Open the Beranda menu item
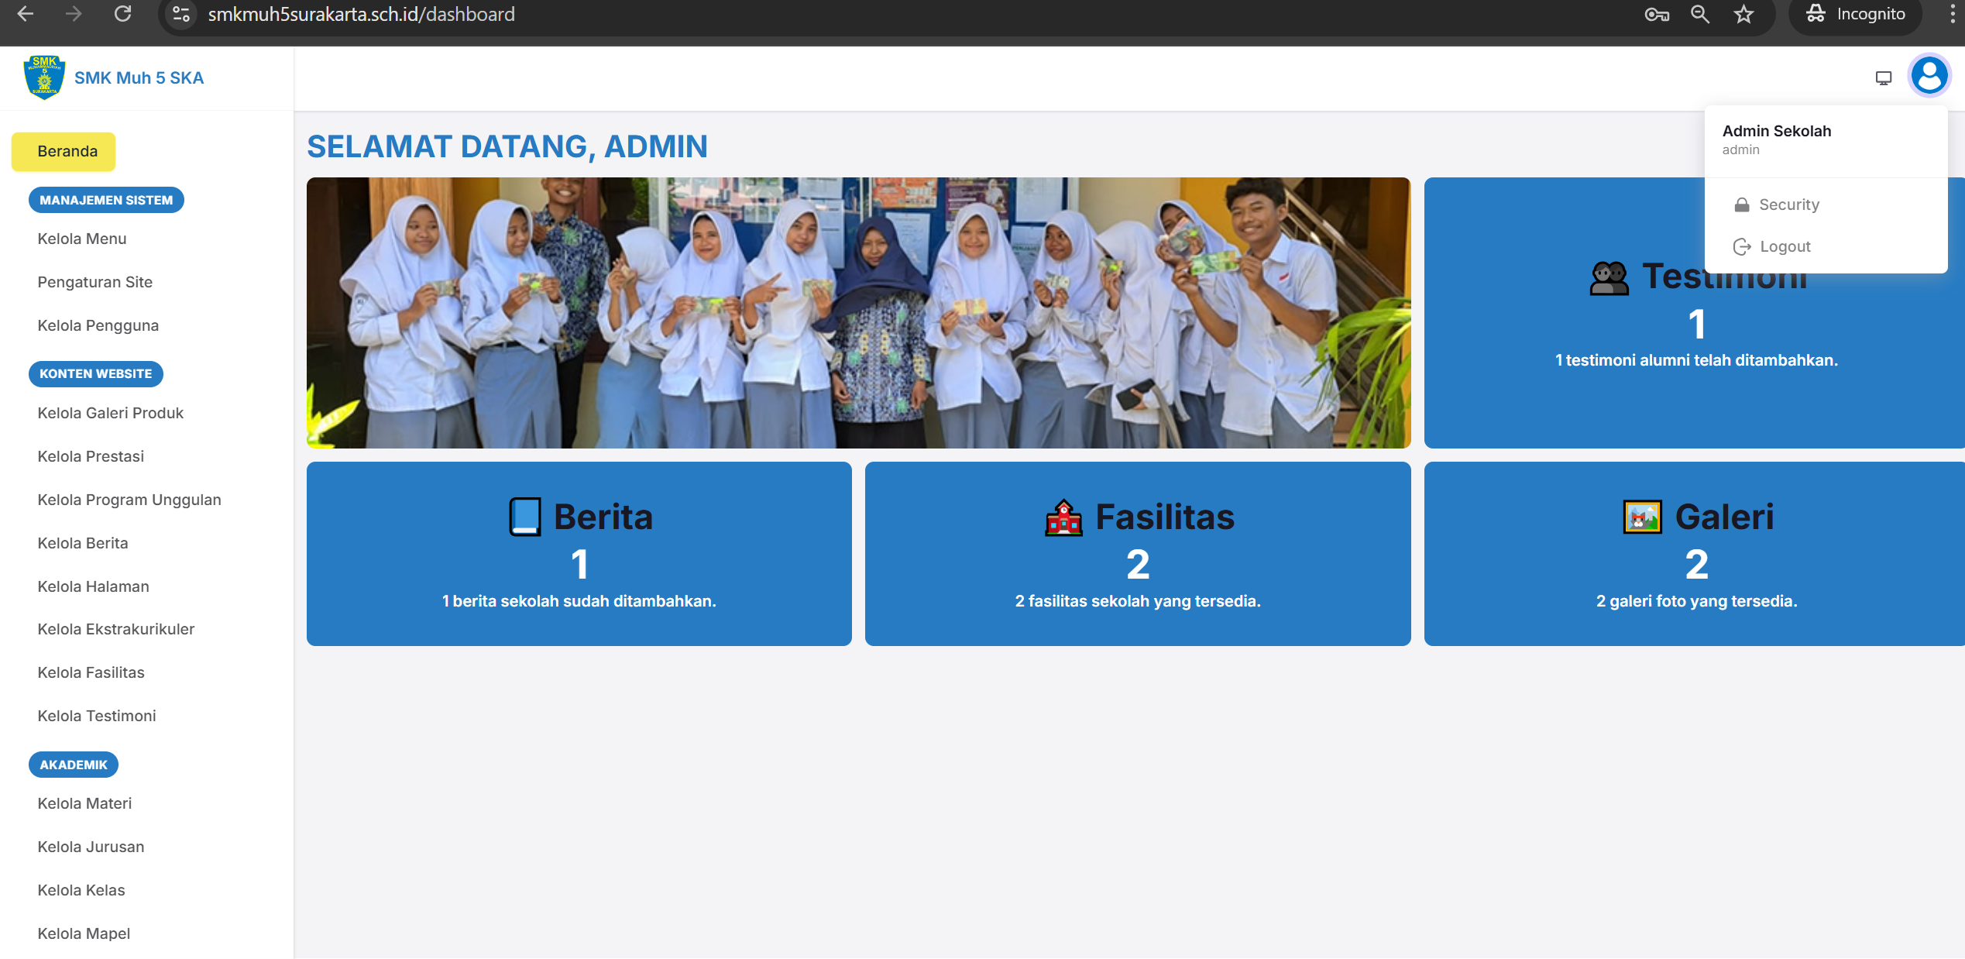Viewport: 1965px width, 959px height. click(63, 151)
